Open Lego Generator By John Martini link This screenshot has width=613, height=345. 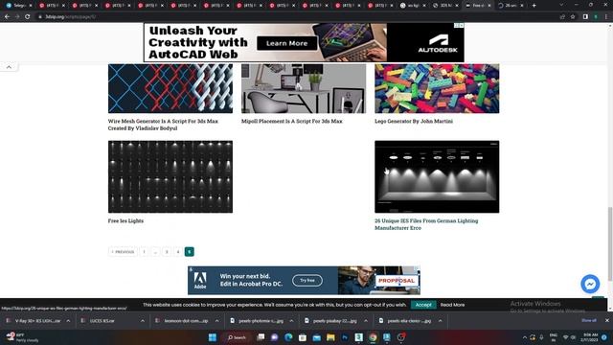414,122
